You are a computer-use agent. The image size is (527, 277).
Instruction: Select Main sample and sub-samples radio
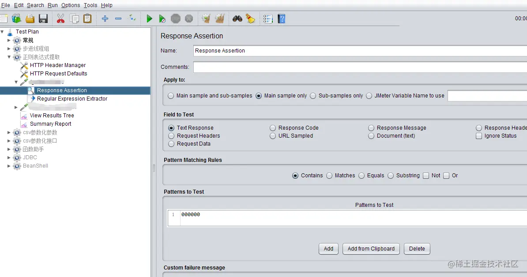coord(171,96)
